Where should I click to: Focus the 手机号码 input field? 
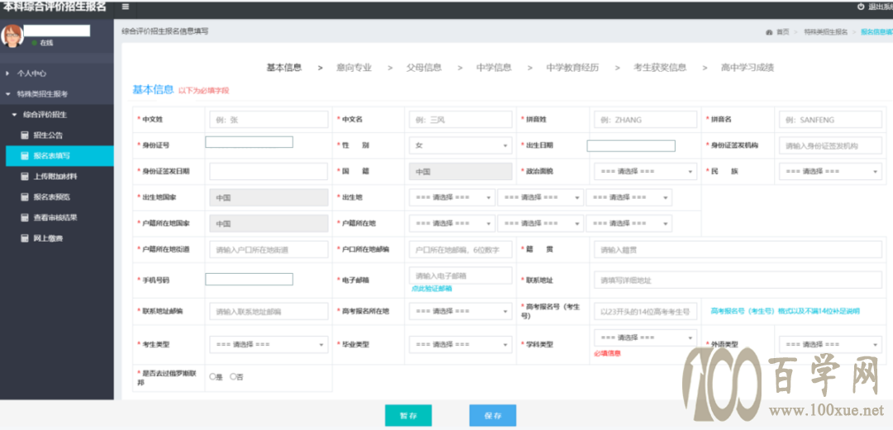(x=249, y=279)
